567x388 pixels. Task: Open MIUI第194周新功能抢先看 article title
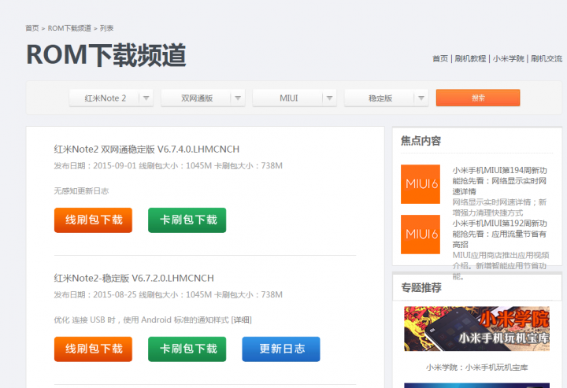(499, 181)
